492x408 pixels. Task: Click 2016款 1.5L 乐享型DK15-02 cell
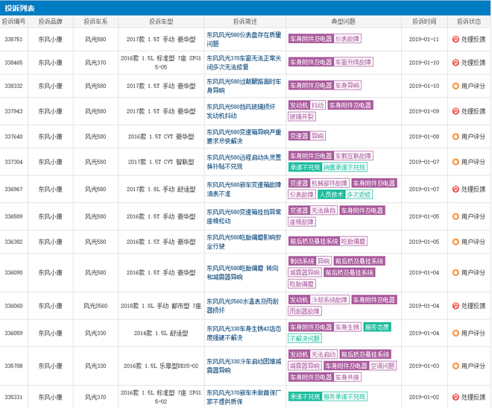coord(161,365)
